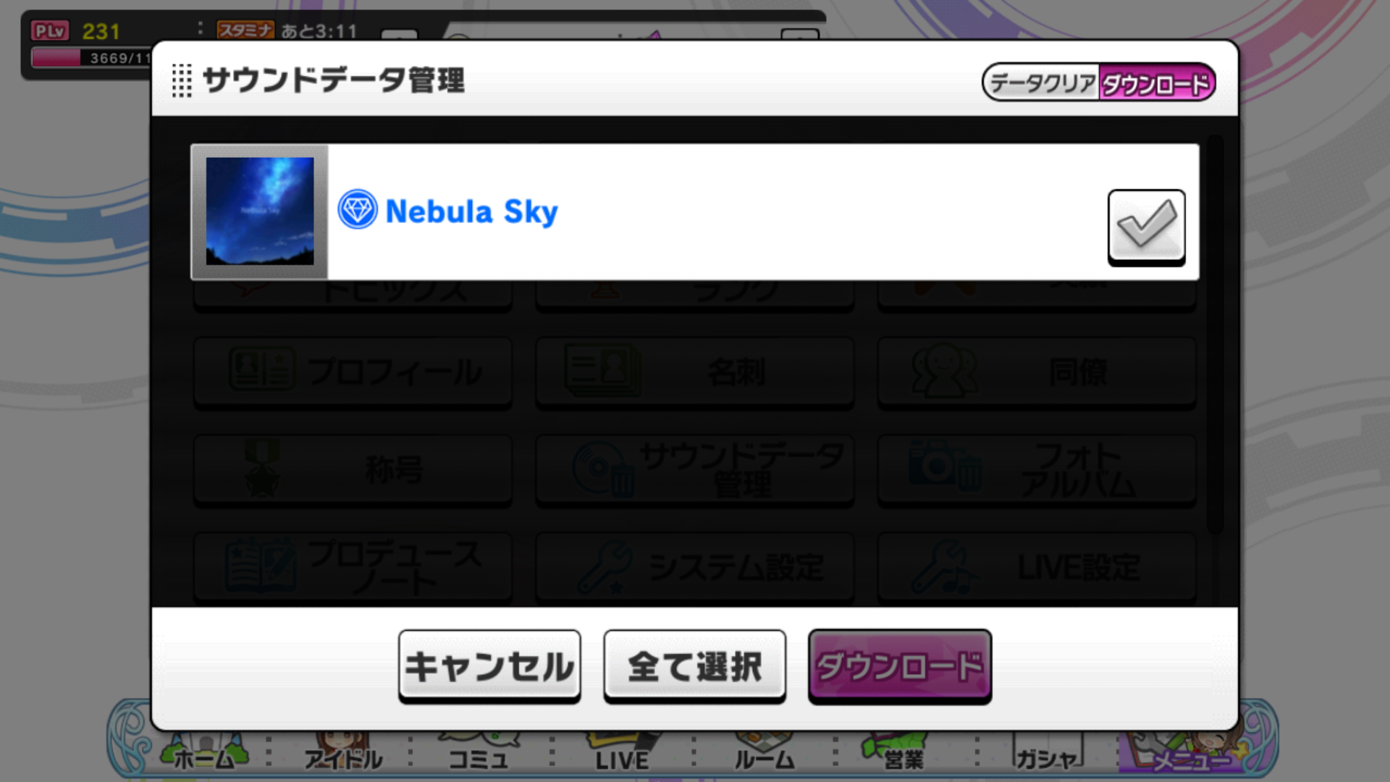Tap the 全て選択 button
This screenshot has width=1390, height=782.
click(695, 666)
